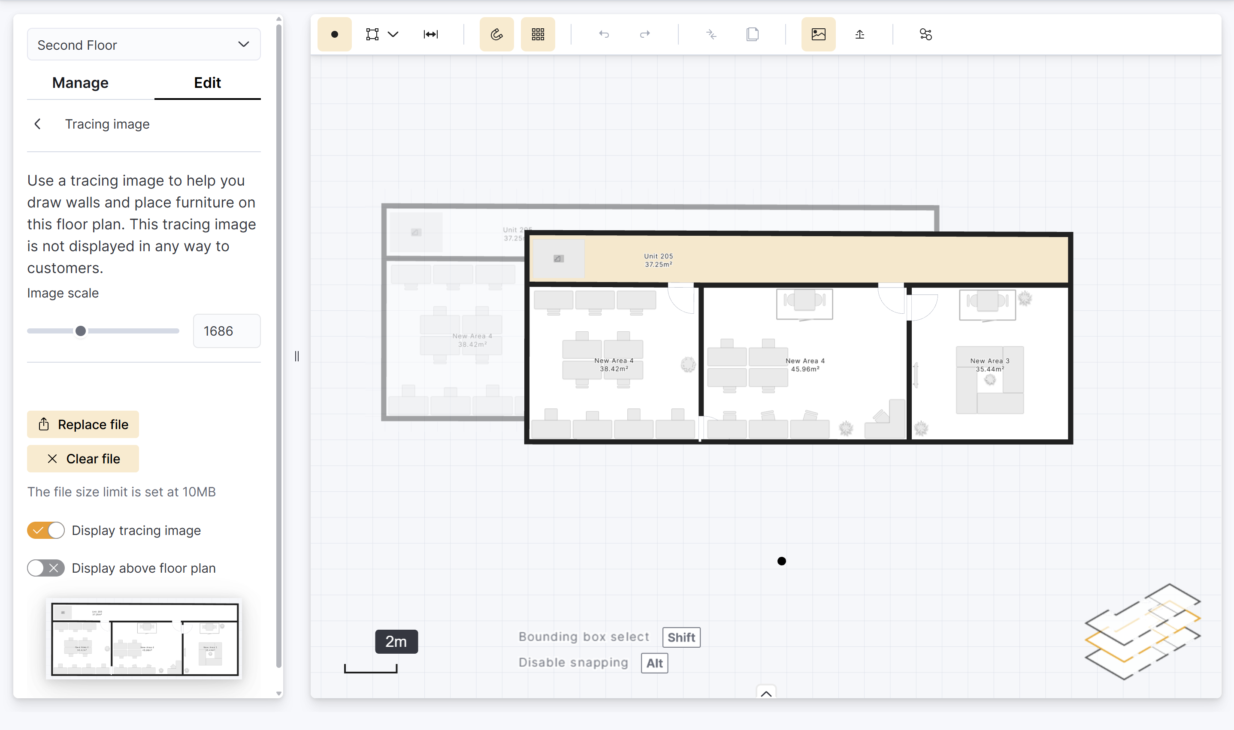The width and height of the screenshot is (1234, 730).
Task: Expand the bottom panel chevron
Action: 766,693
